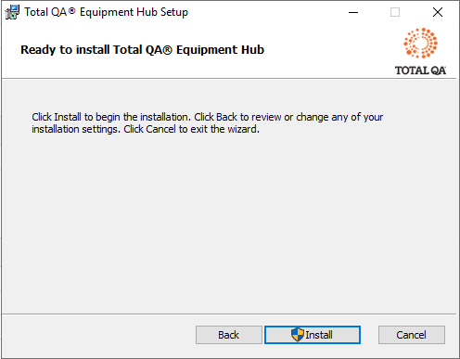Start installation with the Install button
This screenshot has height=359, width=460.
coord(313,335)
